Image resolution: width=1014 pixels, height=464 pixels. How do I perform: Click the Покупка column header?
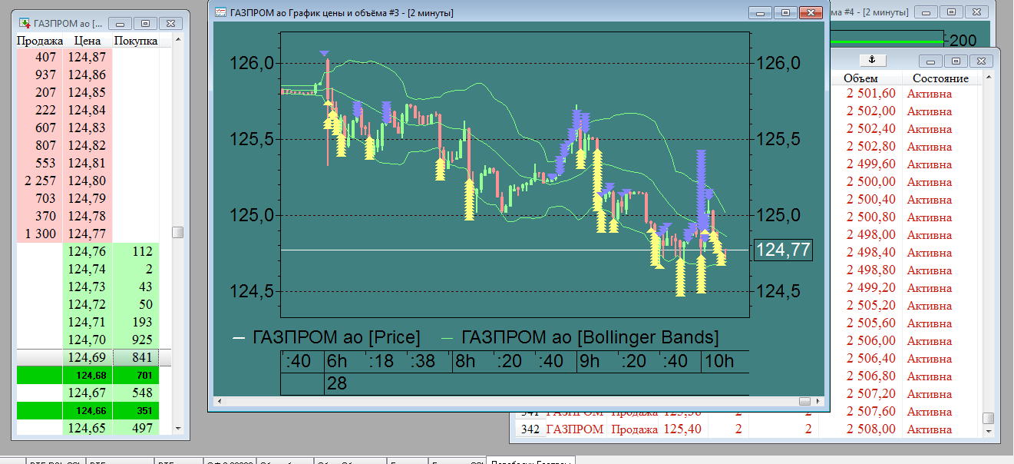click(135, 41)
